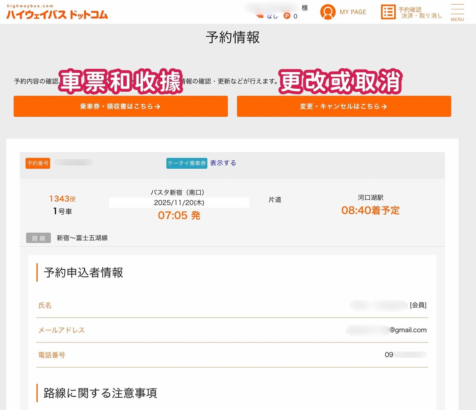The image size is (476, 410).
Task: Open the hamburger MENU
Action: pos(457,12)
